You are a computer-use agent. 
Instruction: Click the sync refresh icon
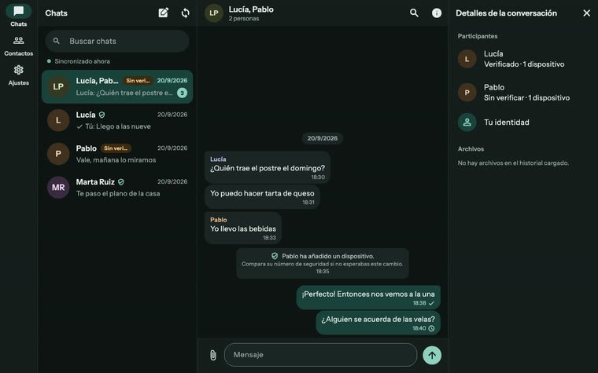pyautogui.click(x=186, y=13)
